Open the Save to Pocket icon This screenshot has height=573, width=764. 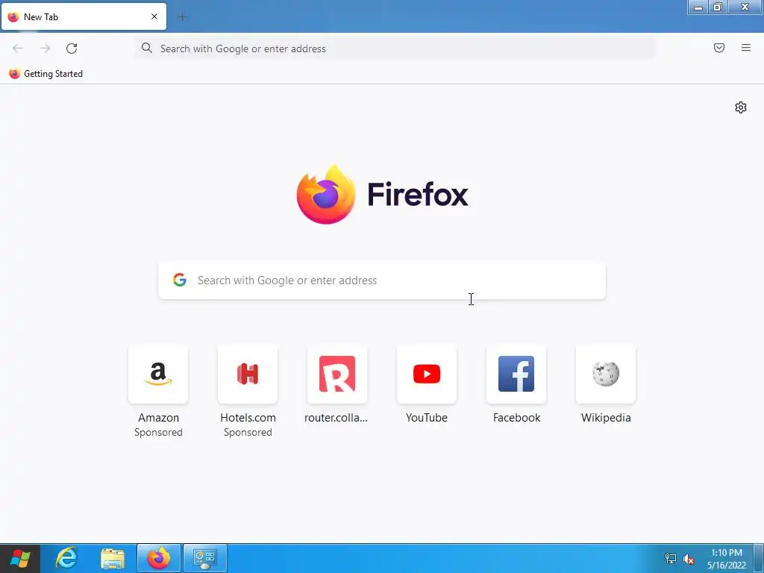[x=718, y=48]
